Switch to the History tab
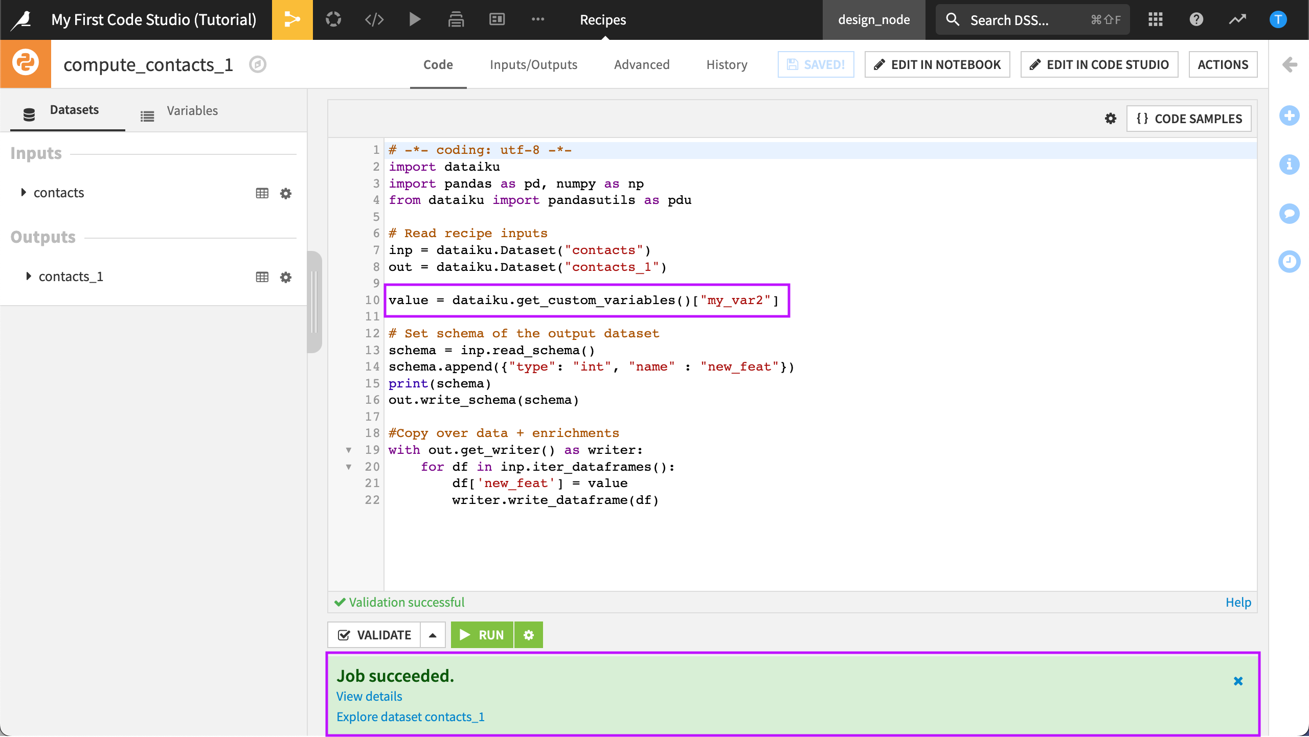 point(727,65)
